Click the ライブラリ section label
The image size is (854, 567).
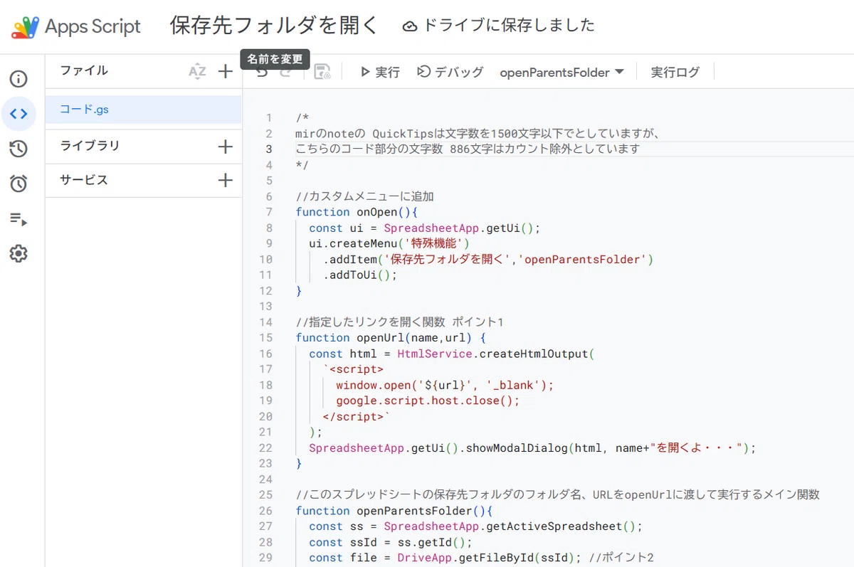90,146
